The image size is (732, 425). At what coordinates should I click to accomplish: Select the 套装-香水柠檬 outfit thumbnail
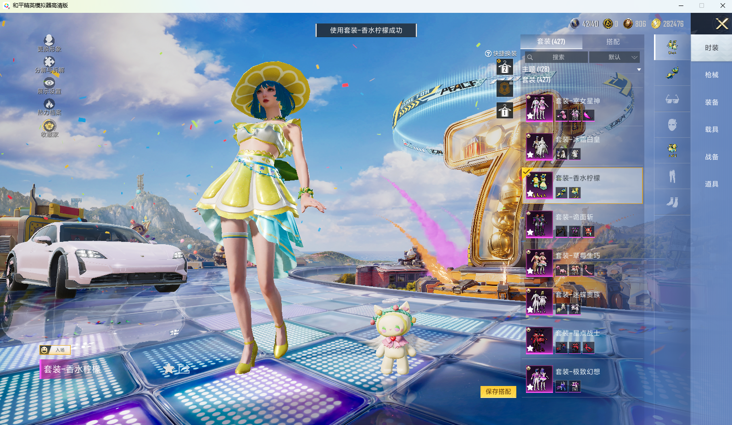coord(539,185)
